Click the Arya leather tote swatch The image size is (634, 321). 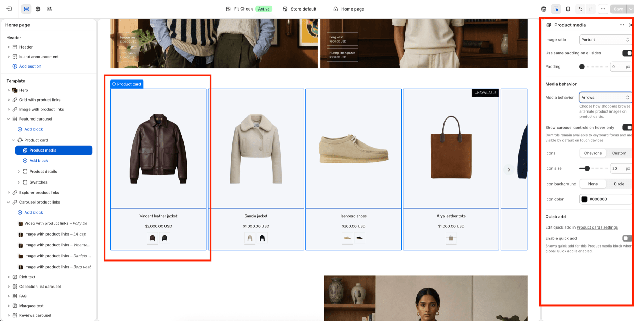[451, 238]
